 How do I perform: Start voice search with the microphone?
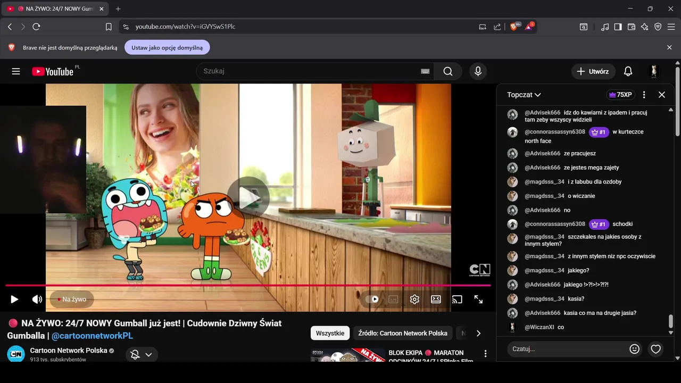coord(478,71)
